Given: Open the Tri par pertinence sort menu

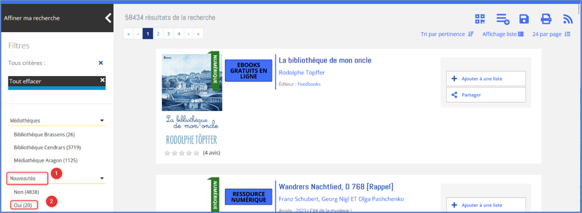Looking at the screenshot, I should 447,34.
